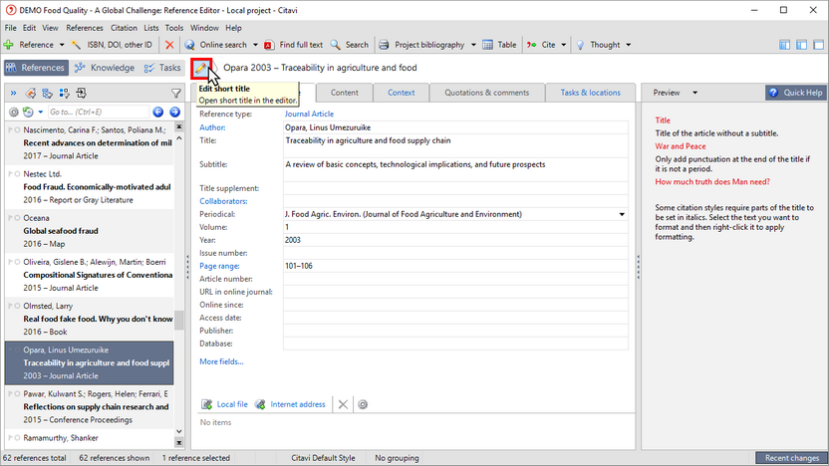Open the Window menu
829x466 pixels.
tap(204, 28)
